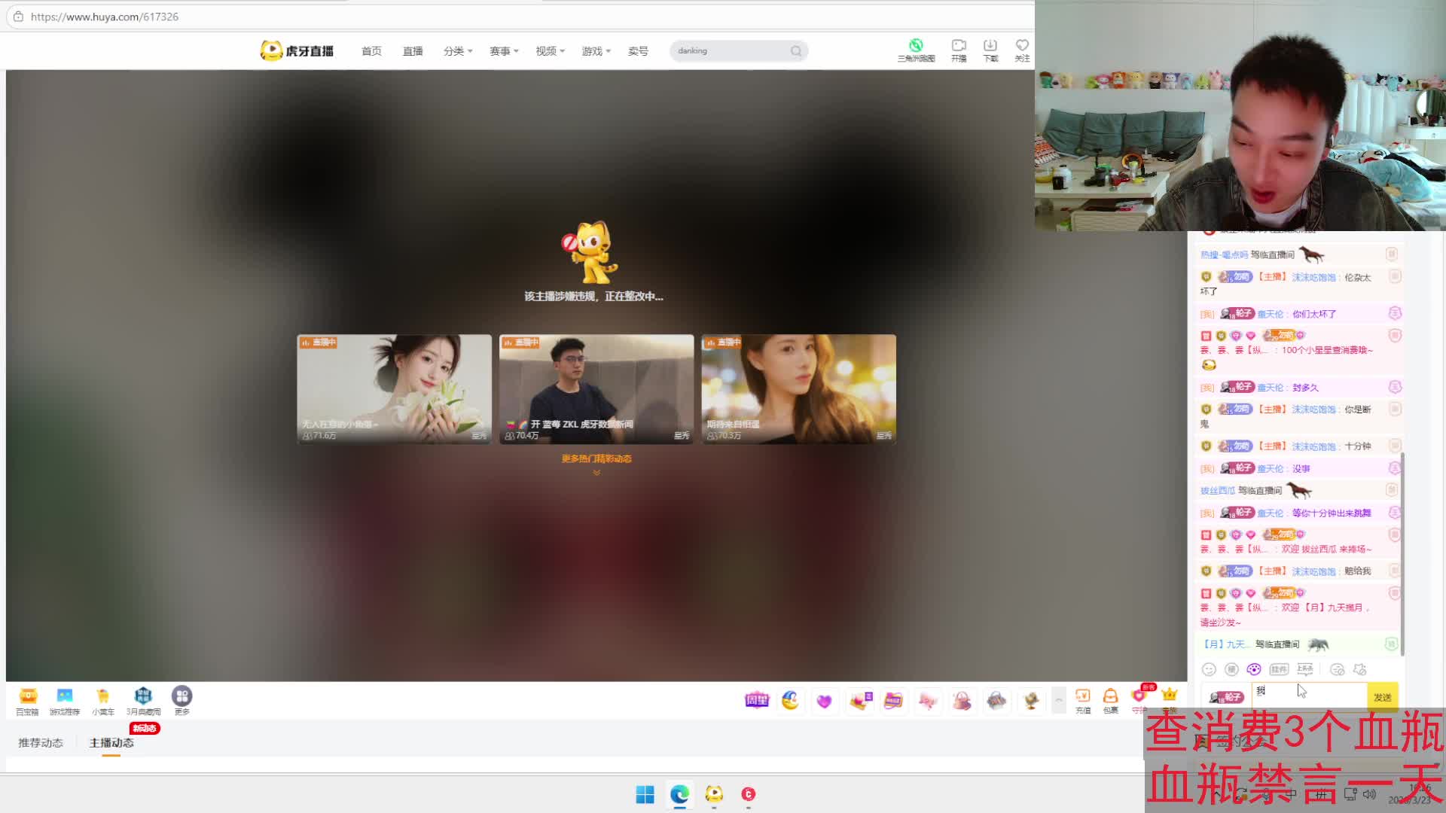Click the 关注 heart follow icon
The width and height of the screenshot is (1446, 813).
(1022, 46)
